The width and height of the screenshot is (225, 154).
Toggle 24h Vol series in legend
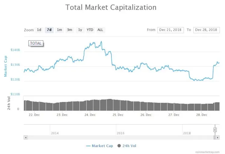point(127,146)
